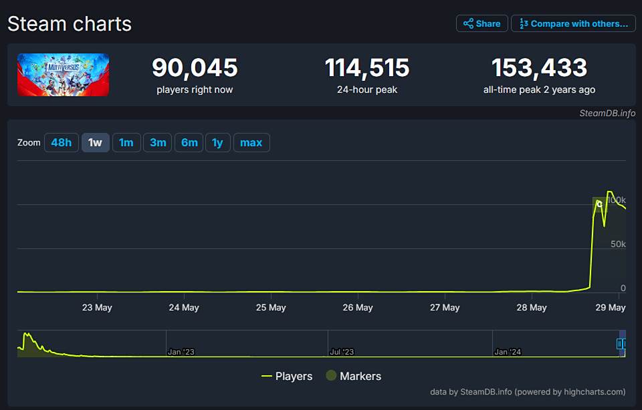Screen dimensions: 642x410
Task: Click the 50k y-axis label
Action: 618,244
